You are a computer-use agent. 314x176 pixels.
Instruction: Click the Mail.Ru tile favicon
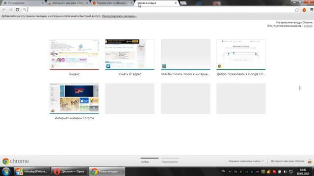164,66
